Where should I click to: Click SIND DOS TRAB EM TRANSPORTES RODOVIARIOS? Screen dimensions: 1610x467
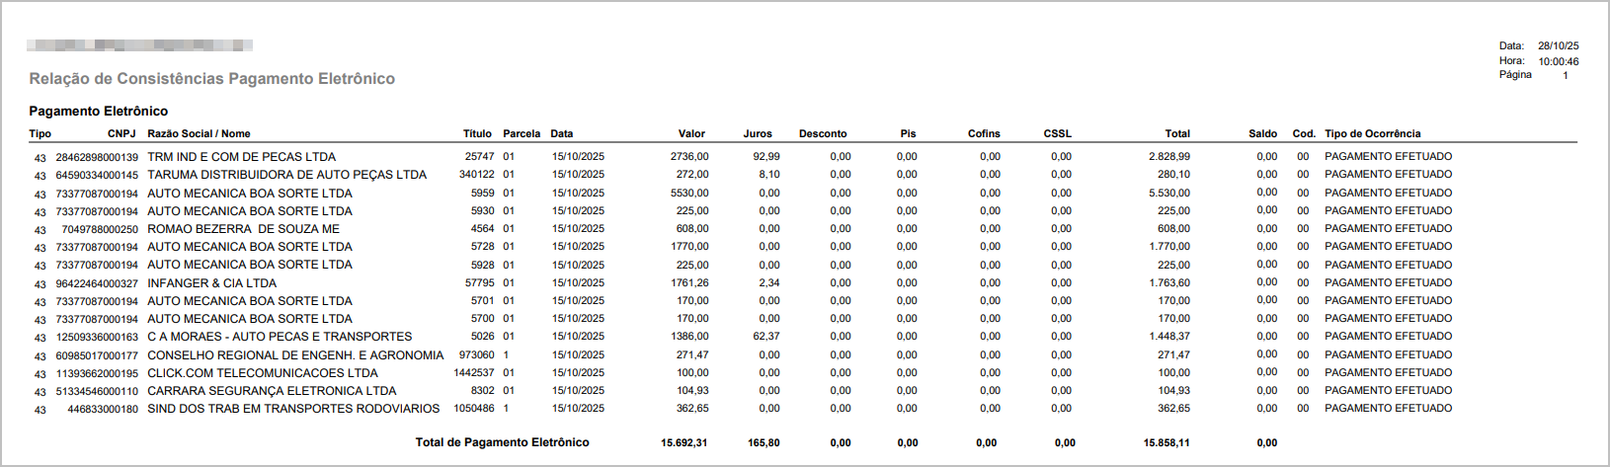(x=293, y=409)
